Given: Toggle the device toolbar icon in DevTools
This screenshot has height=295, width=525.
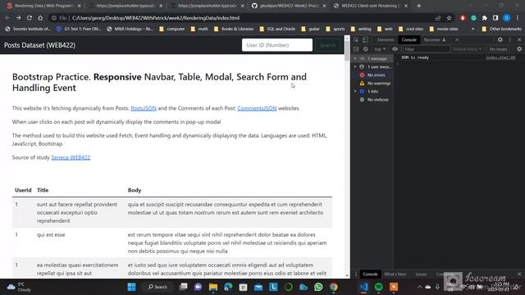Looking at the screenshot, I should pyautogui.click(x=365, y=40).
